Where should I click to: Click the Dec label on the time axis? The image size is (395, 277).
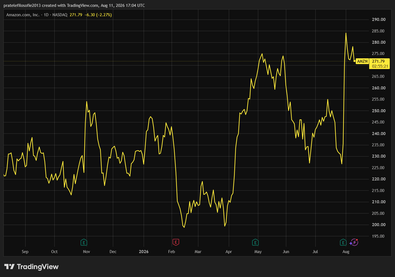tap(113, 252)
